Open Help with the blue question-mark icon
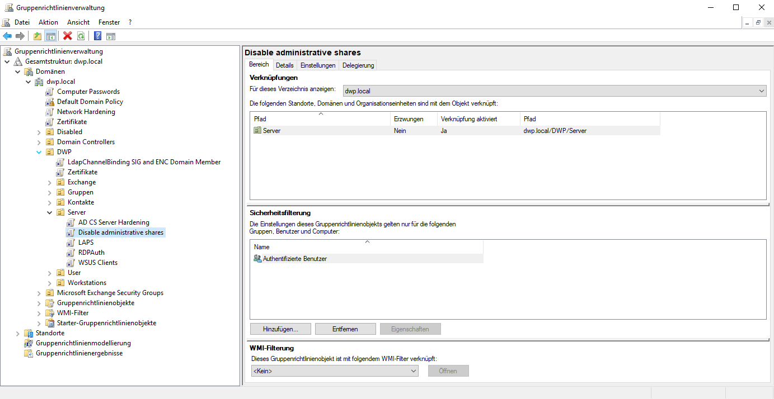 click(98, 36)
